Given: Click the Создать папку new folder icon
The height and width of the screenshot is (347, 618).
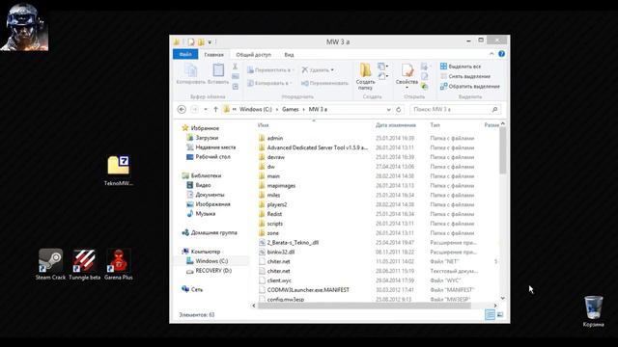Looking at the screenshot, I should point(365,76).
